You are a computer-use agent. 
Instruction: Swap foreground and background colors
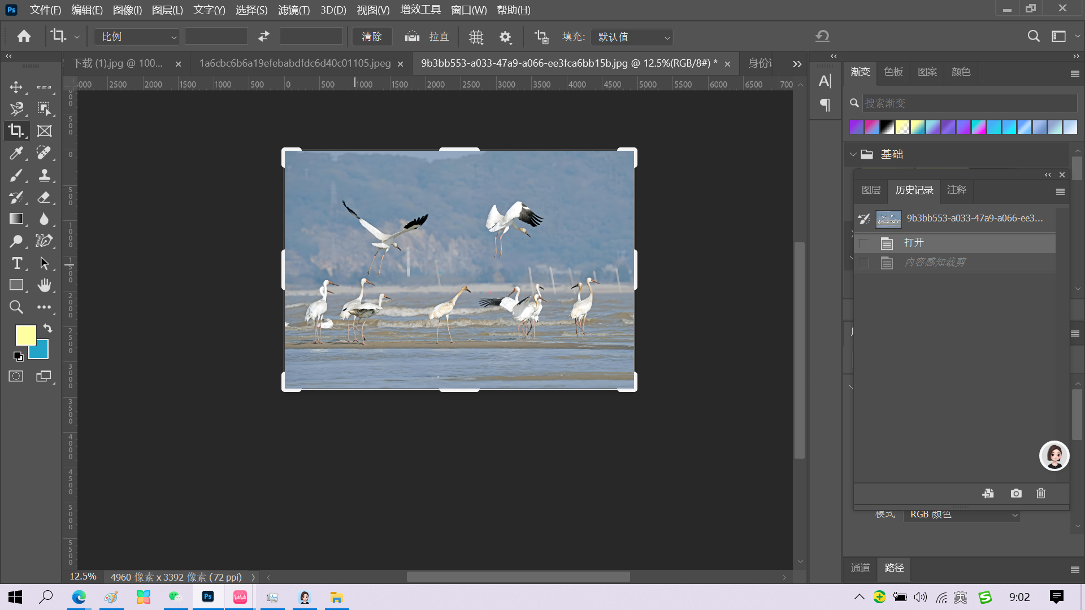point(48,328)
